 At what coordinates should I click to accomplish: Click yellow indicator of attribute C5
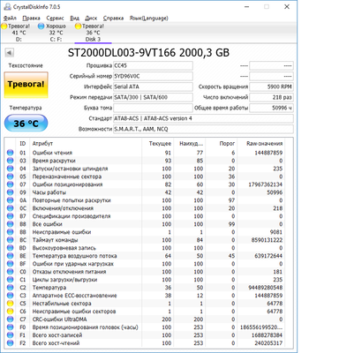[x=10, y=304]
